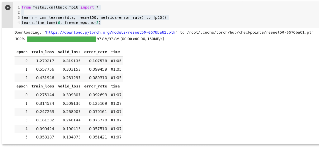
Task: Click first table's train_loss column header
Action: (43, 52)
